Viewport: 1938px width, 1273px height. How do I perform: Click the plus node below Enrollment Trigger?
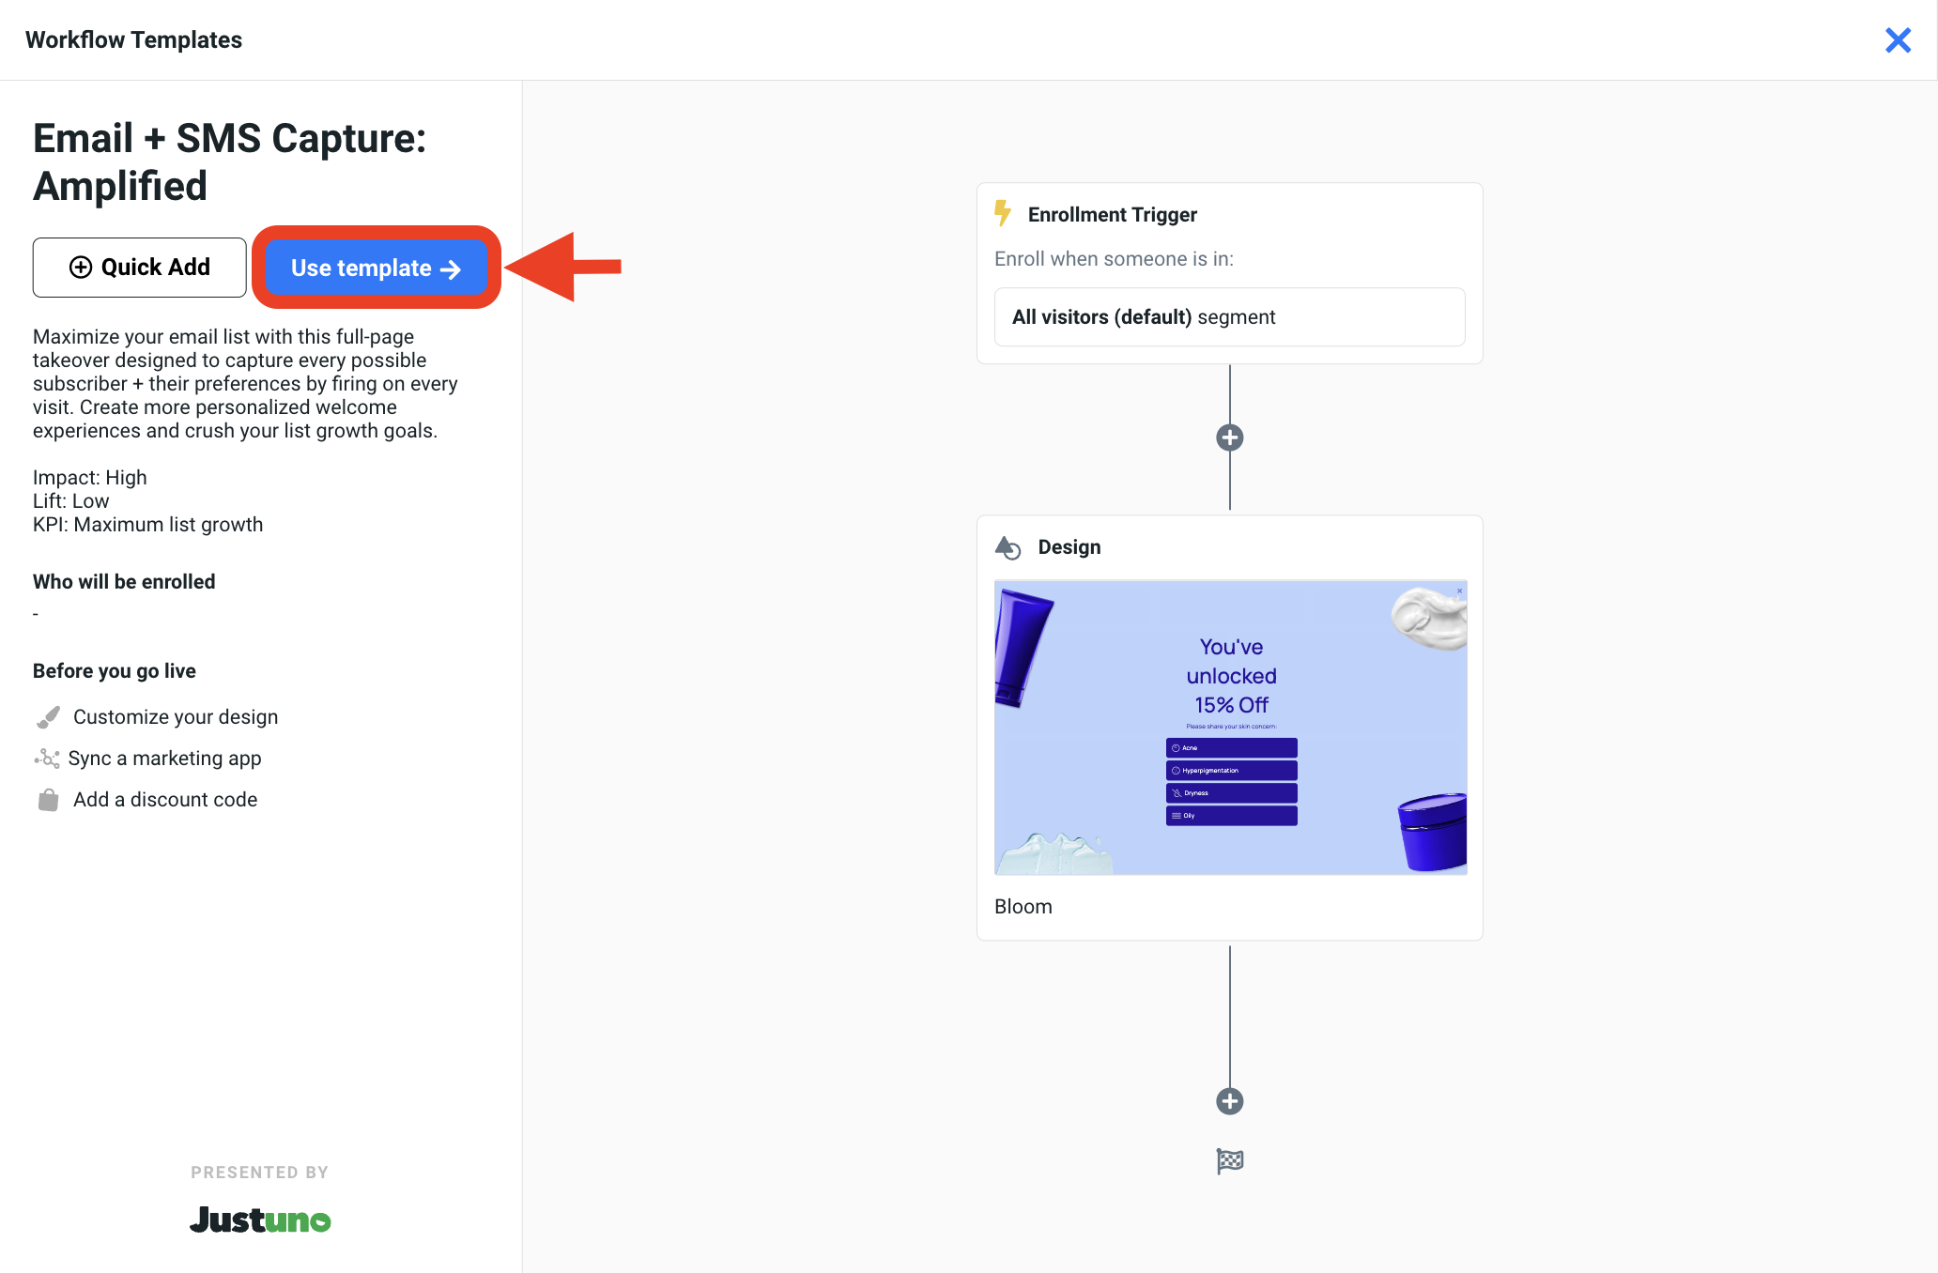pyautogui.click(x=1230, y=437)
